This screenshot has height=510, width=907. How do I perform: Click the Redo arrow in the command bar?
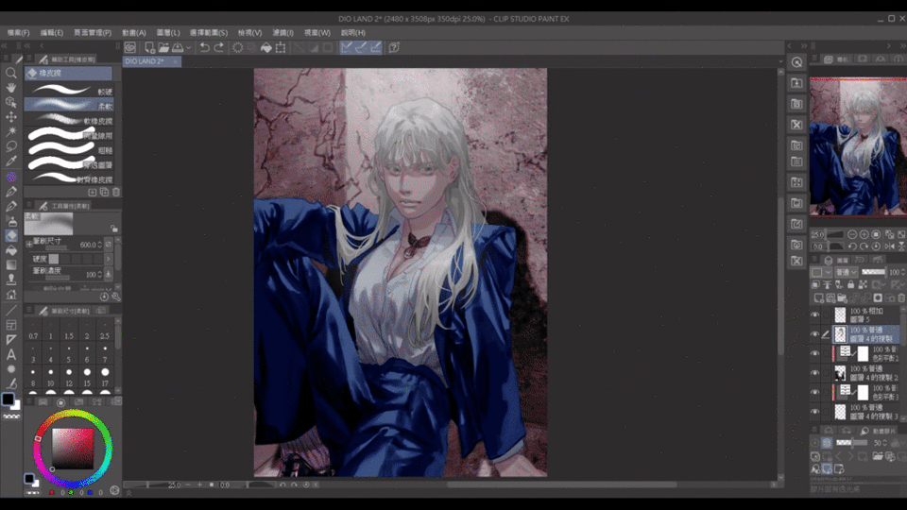coord(219,47)
